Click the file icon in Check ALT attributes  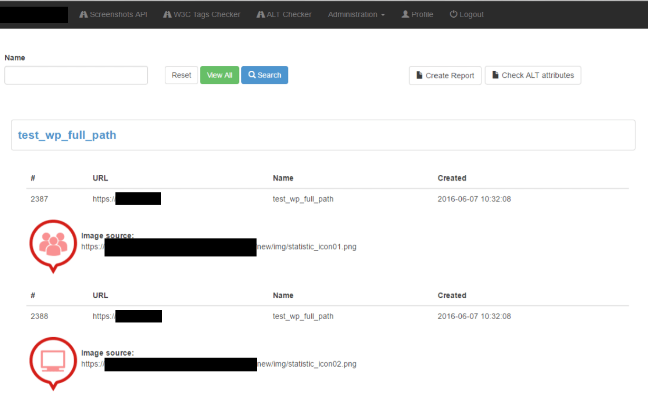(x=496, y=75)
